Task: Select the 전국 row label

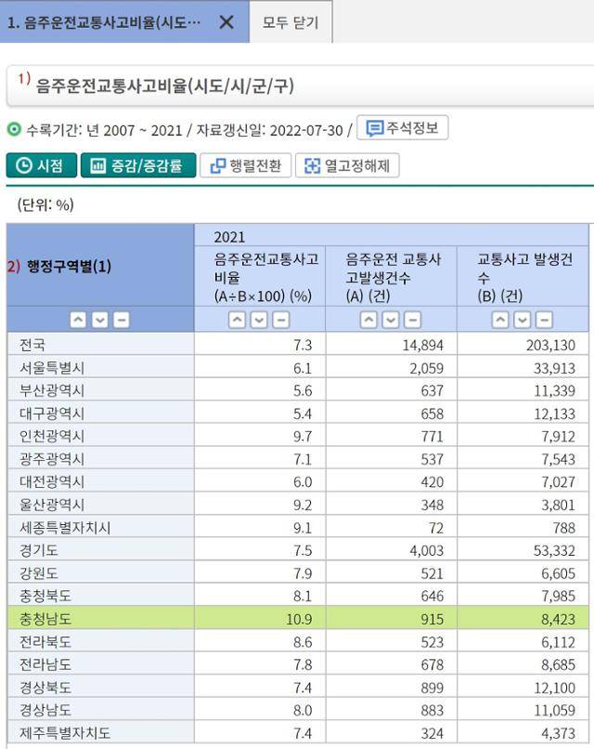Action: [x=32, y=345]
